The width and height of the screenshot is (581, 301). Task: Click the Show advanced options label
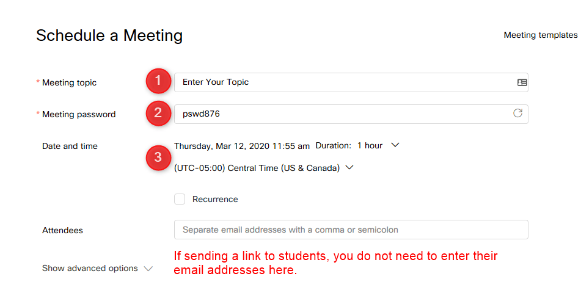click(90, 268)
